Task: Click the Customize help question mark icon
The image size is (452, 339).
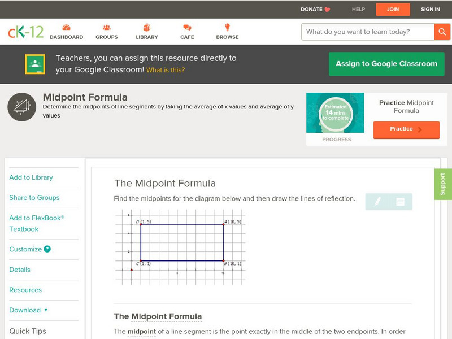Action: click(x=47, y=249)
